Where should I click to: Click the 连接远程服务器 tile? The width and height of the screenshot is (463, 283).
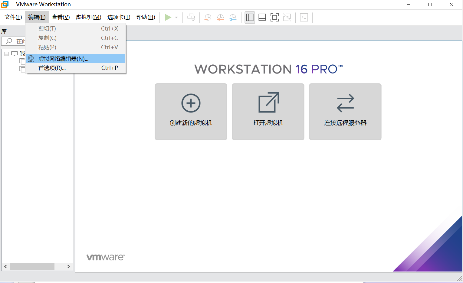[x=345, y=112]
